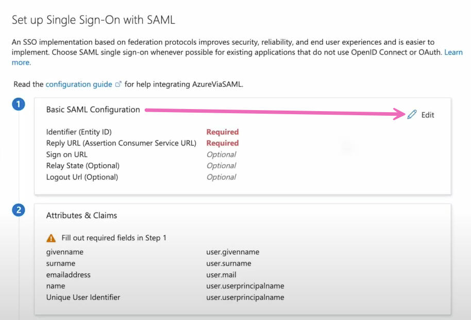The image size is (471, 320).
Task: Click the step 1 circle badge
Action: pyautogui.click(x=19, y=104)
